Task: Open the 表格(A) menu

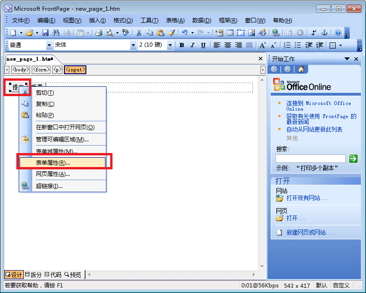Action: pos(175,21)
